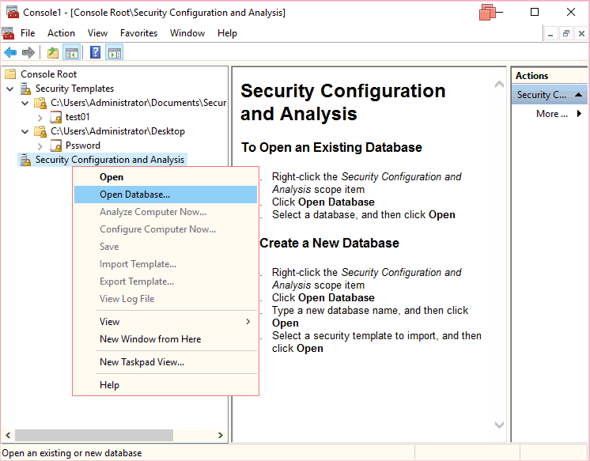Click the Documents path folder icon
The image size is (590, 461).
[x=40, y=103]
